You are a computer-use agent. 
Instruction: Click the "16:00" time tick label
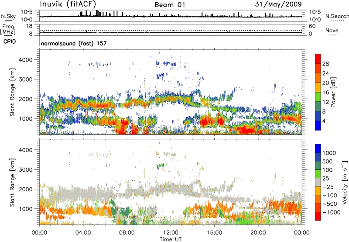(x=214, y=233)
